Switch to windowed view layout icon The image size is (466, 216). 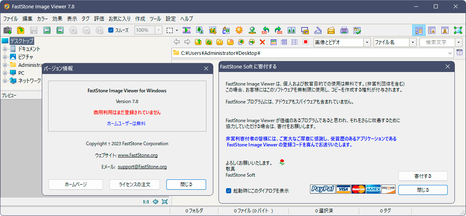coord(431,30)
